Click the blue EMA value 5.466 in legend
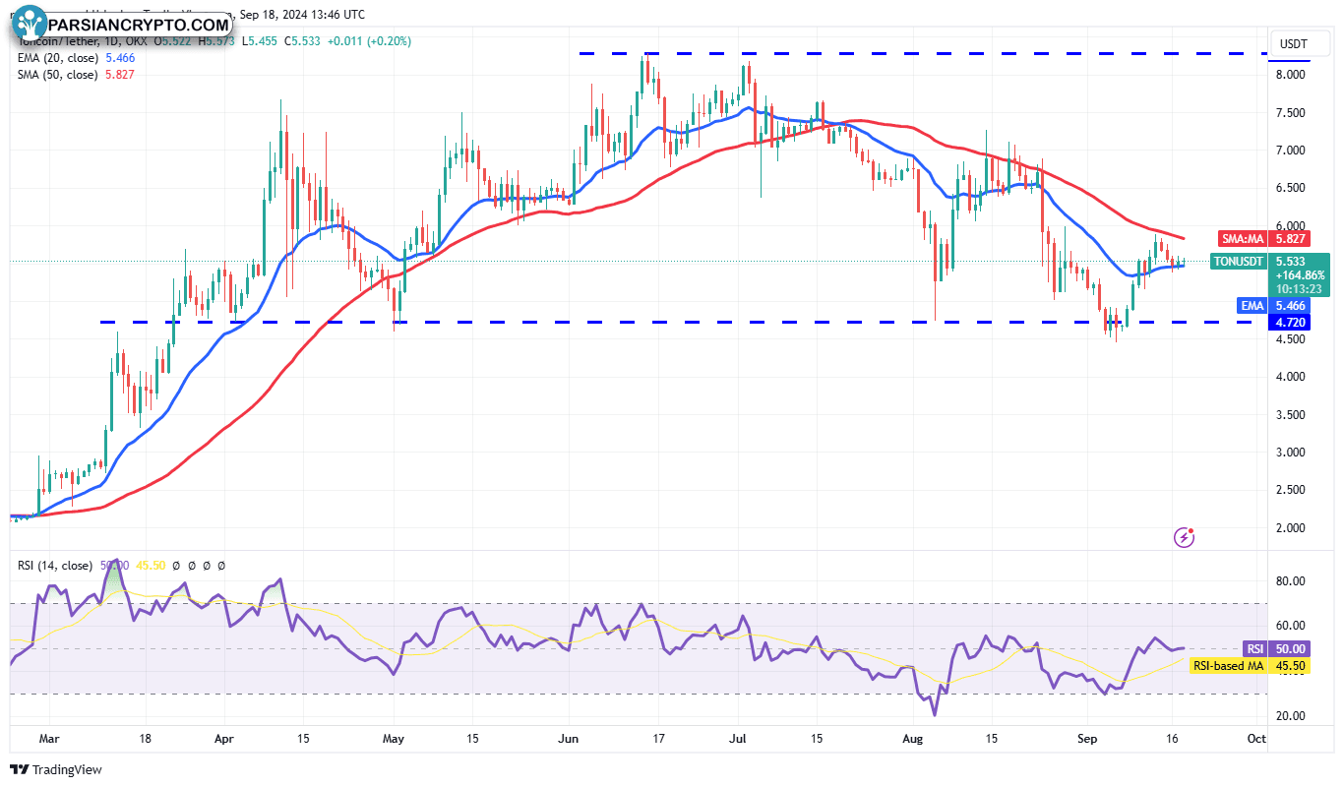 click(x=118, y=58)
